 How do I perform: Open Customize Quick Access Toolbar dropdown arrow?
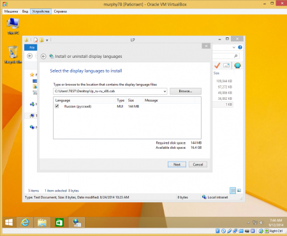pyautogui.click(x=47, y=40)
